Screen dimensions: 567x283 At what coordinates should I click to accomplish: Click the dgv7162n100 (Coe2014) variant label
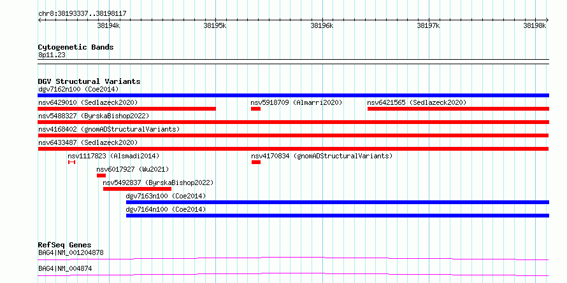click(x=78, y=89)
